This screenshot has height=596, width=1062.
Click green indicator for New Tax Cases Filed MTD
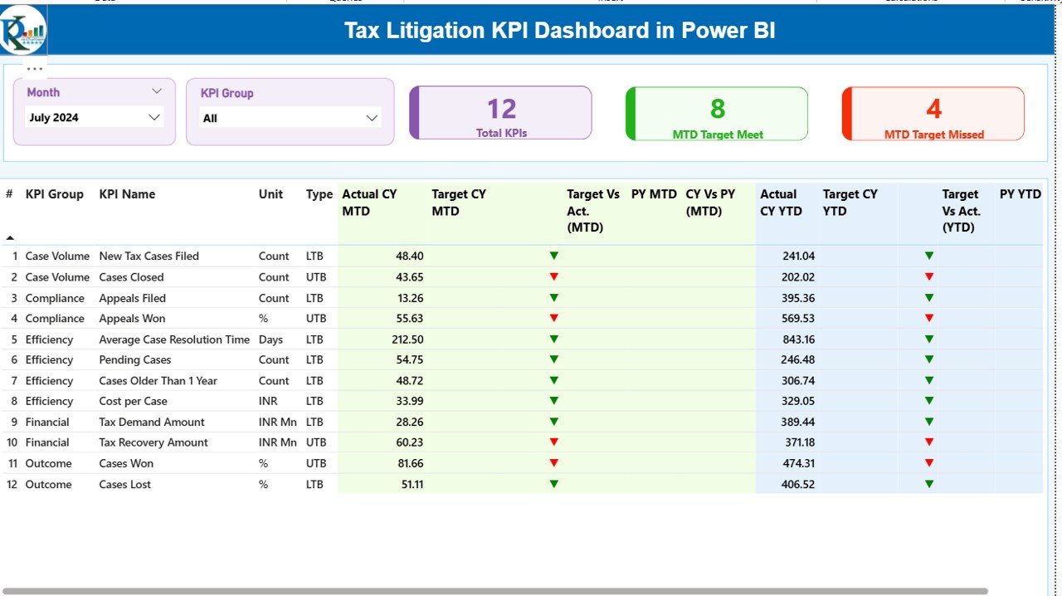click(553, 256)
